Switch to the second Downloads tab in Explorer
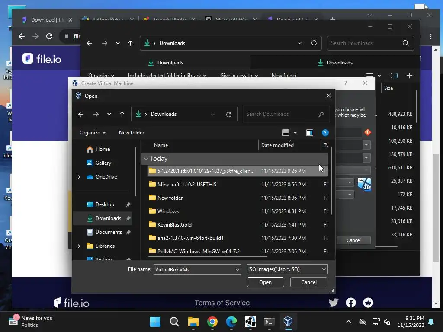The height and width of the screenshot is (332, 443). 335,62
